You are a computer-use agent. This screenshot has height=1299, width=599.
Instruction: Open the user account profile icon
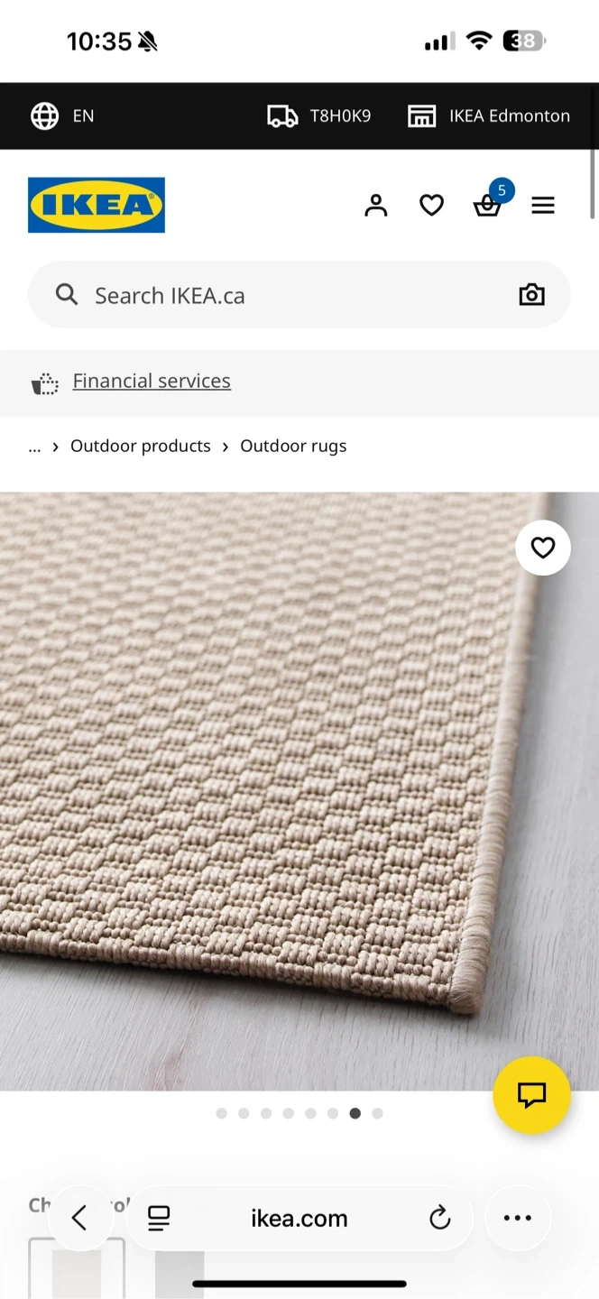point(376,206)
